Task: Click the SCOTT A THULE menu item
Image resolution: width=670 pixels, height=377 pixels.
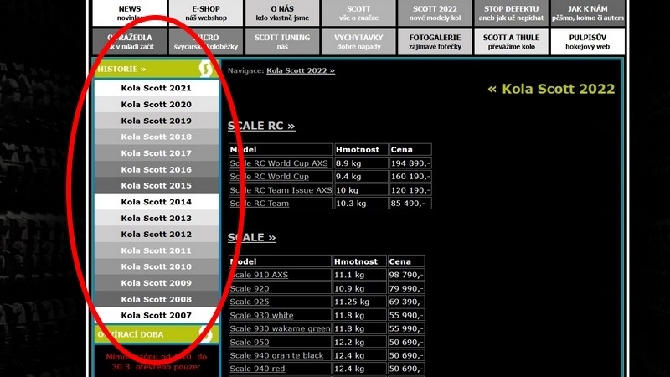Action: click(x=511, y=42)
